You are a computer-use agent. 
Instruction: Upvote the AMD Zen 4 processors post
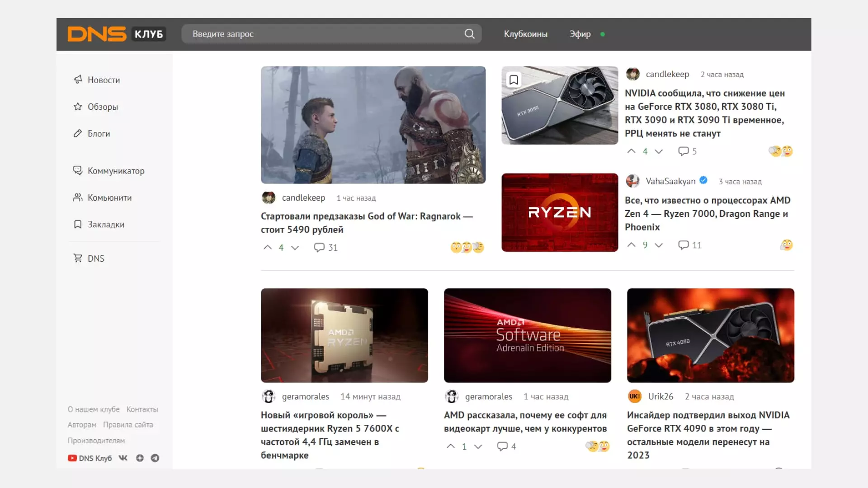[x=632, y=244]
